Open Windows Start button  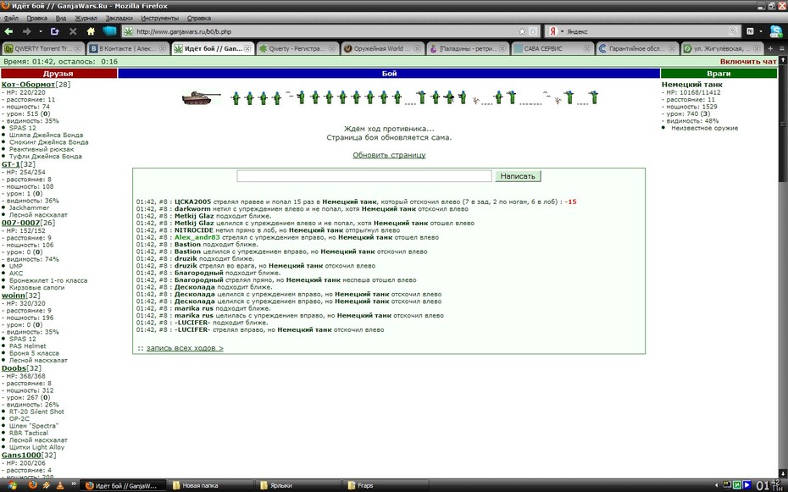tap(12, 485)
